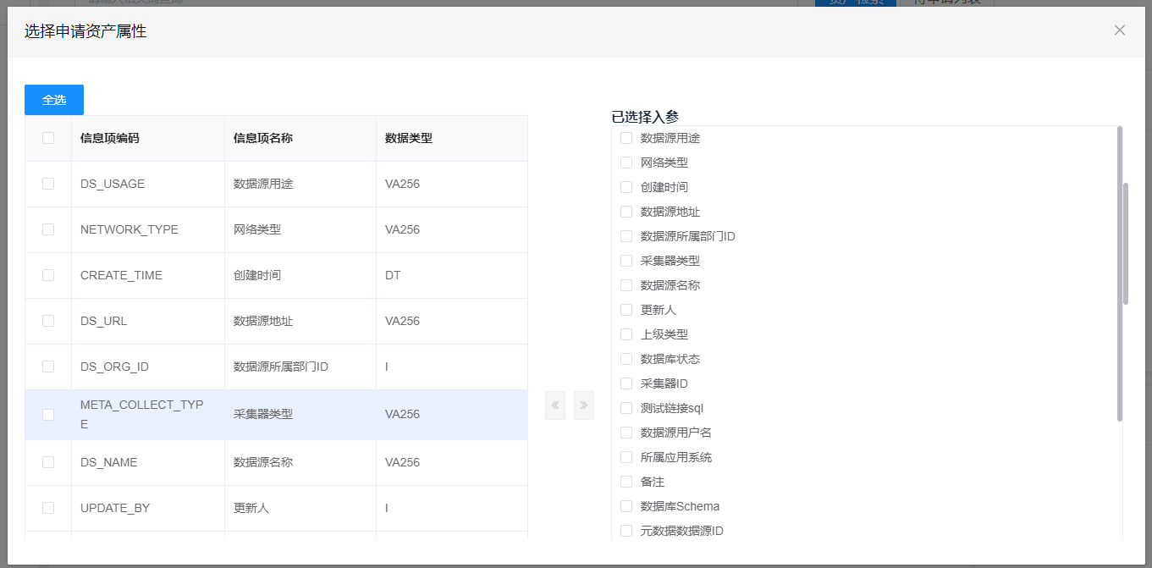Click the CREATE_TIME code cell
This screenshot has height=568, width=1152.
(x=148, y=275)
